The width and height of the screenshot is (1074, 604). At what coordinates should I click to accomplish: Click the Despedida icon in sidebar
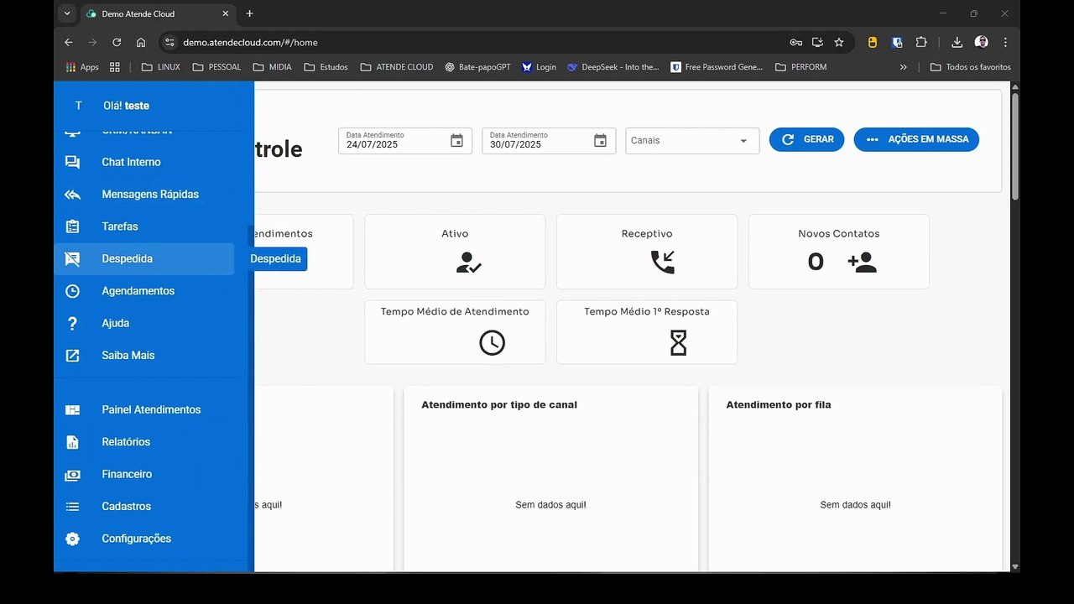tap(73, 259)
